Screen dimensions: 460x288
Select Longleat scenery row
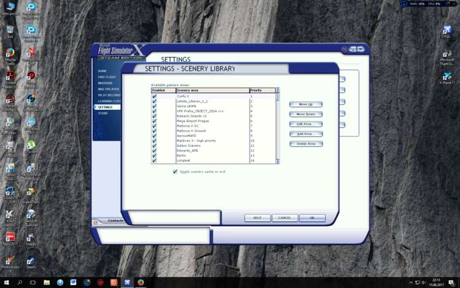[213, 161]
